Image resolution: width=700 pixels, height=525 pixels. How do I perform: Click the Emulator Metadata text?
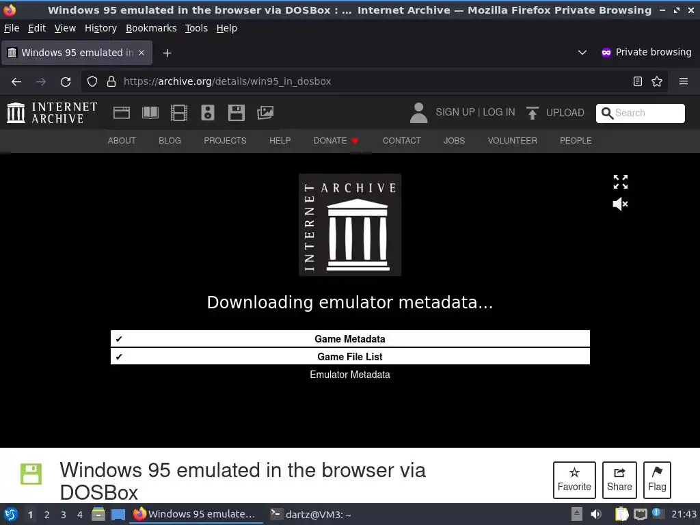coord(350,375)
